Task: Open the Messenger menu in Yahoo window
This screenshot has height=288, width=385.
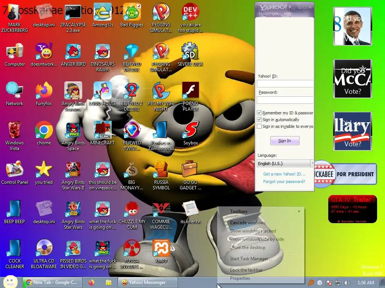Action: tap(268, 14)
